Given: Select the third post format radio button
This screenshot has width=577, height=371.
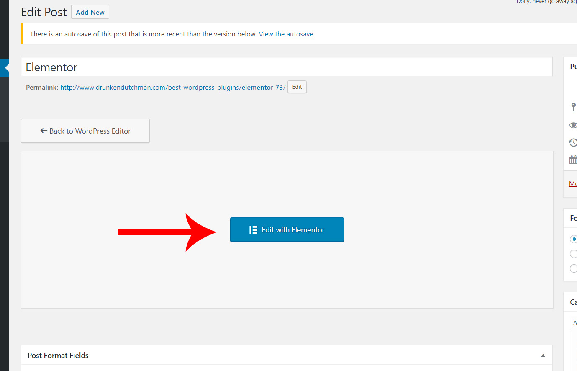Looking at the screenshot, I should coord(574,268).
